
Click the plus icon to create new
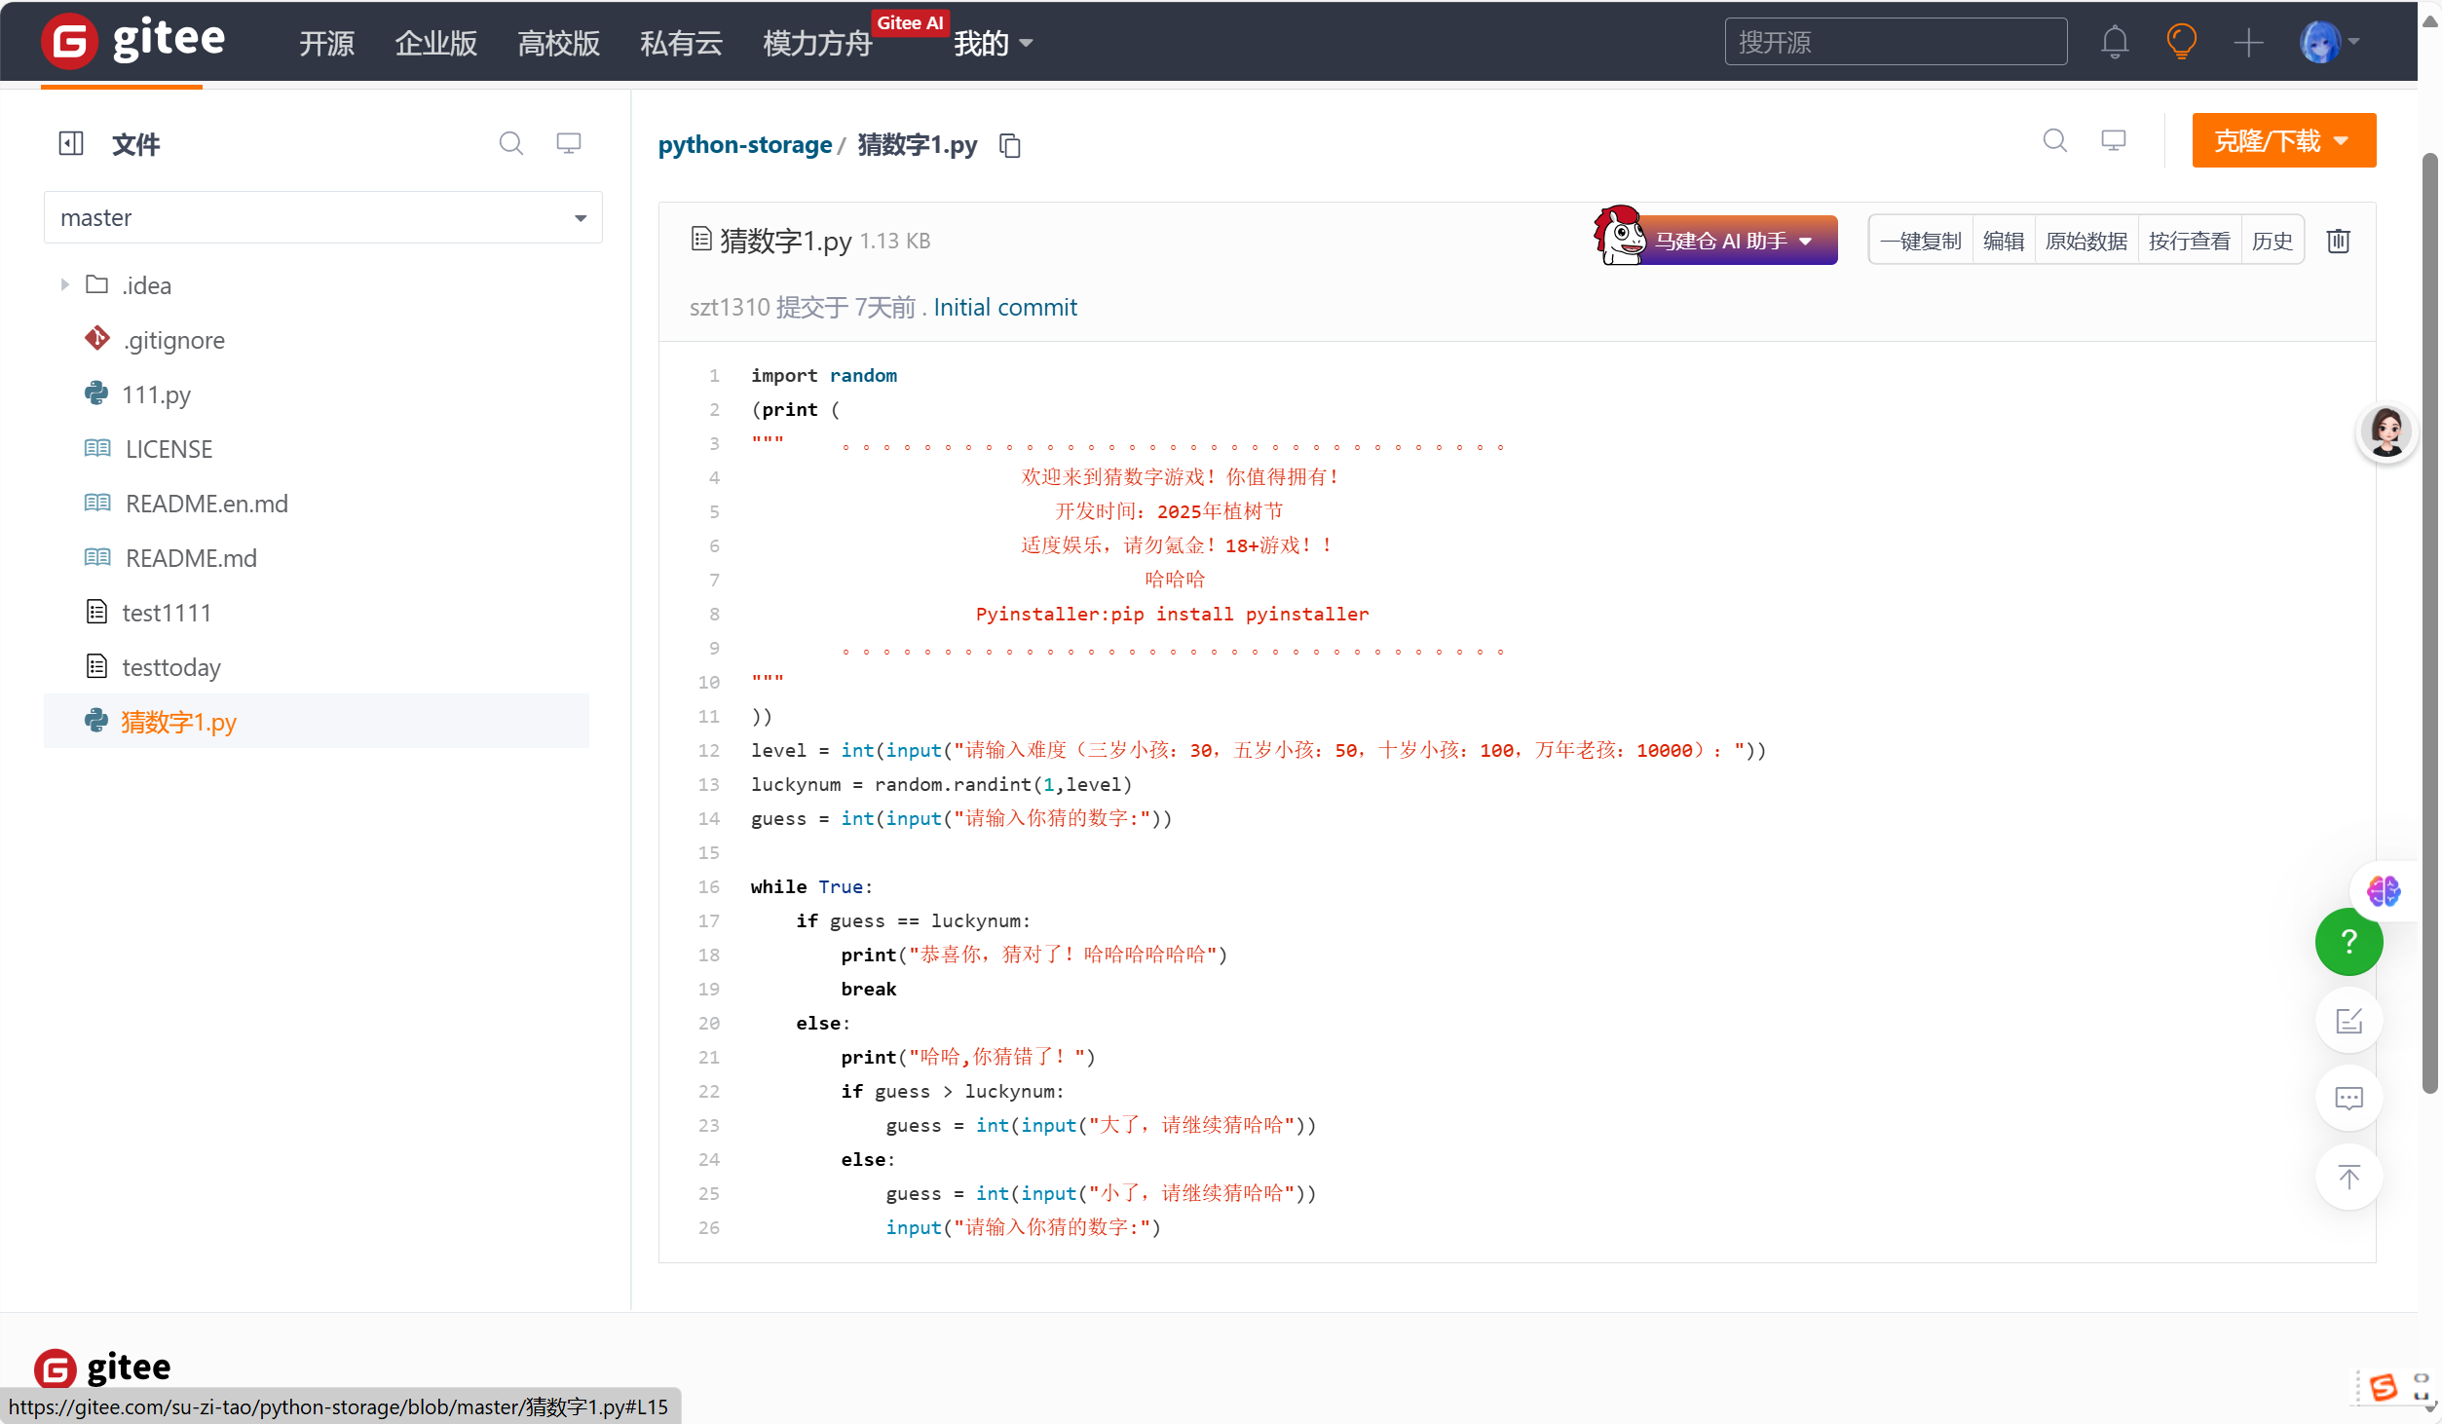pyautogui.click(x=2247, y=42)
